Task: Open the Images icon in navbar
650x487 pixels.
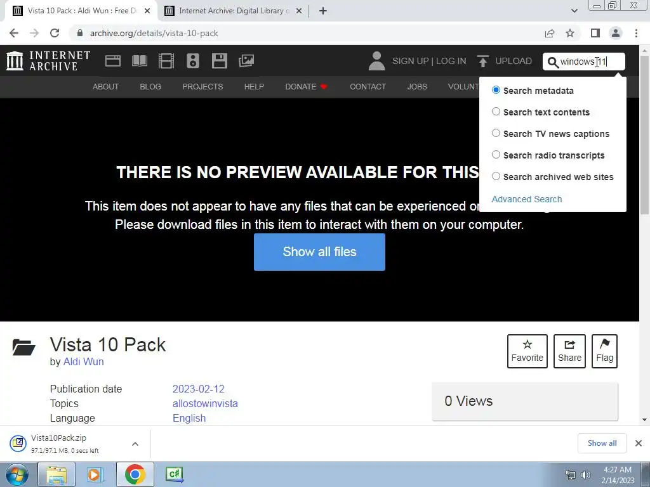Action: pos(246,61)
